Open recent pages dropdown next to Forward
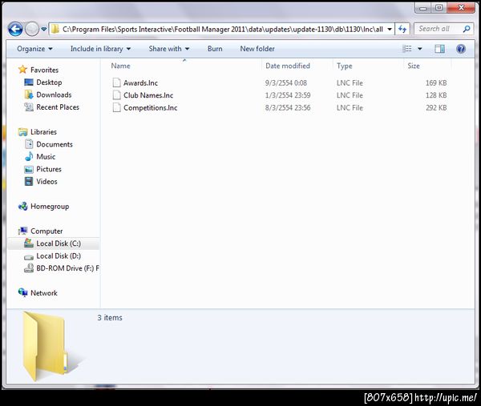This screenshot has height=406, width=481. tap(44, 30)
